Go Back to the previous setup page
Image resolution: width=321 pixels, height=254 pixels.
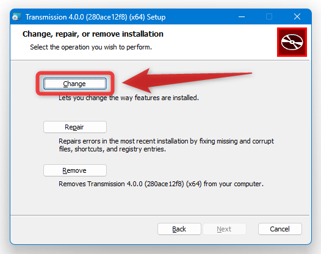pos(179,229)
